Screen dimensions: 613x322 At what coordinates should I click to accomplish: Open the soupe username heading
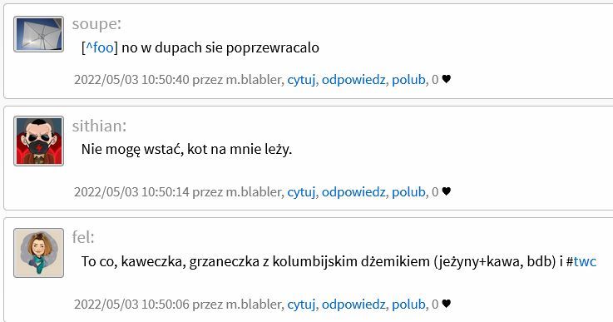pos(96,24)
